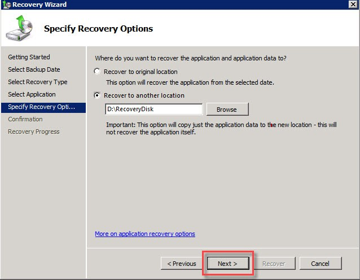The image size is (360, 280).
Task: Select the Confirmation step in sidebar
Action: coord(25,119)
